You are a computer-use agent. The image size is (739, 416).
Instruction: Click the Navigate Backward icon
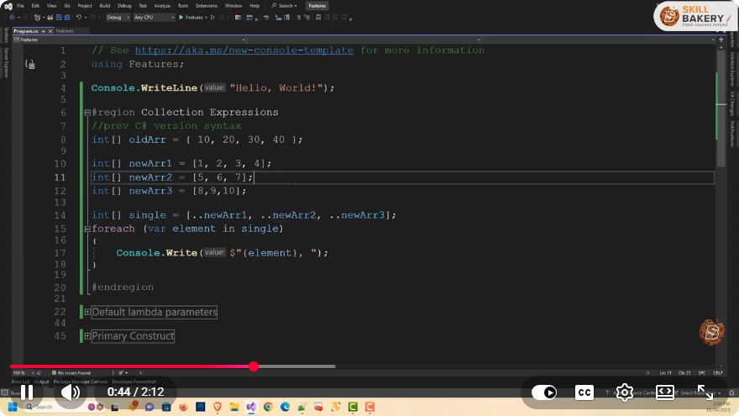[x=12, y=18]
